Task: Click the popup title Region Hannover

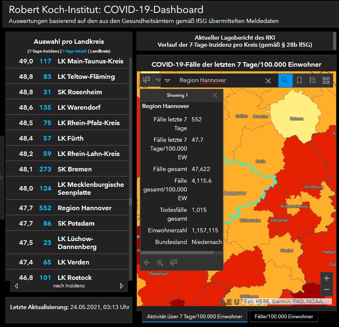Action: coord(166,106)
